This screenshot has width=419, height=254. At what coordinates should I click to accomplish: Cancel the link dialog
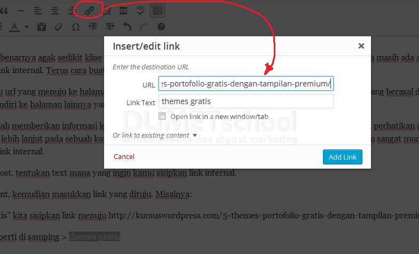[124, 156]
